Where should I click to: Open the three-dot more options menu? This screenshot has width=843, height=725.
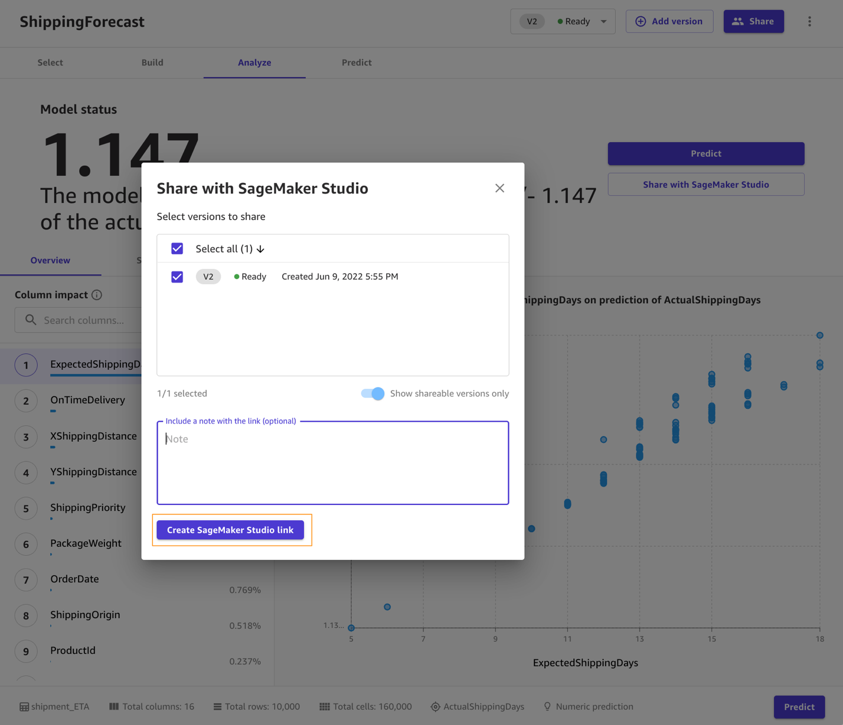809,21
